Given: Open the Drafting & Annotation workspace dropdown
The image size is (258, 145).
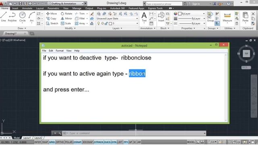Looking at the screenshot, I should point(66,4).
